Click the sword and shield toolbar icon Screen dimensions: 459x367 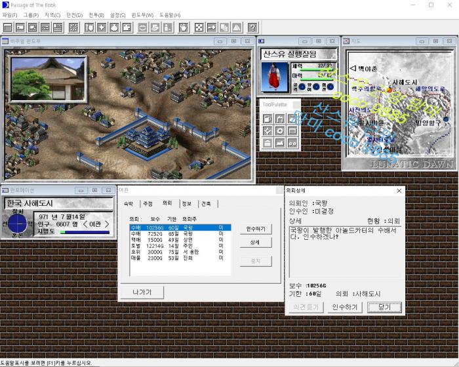(89, 28)
